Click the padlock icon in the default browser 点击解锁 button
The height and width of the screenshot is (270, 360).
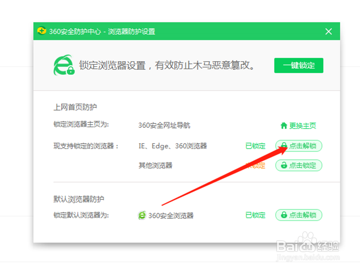[x=284, y=215]
